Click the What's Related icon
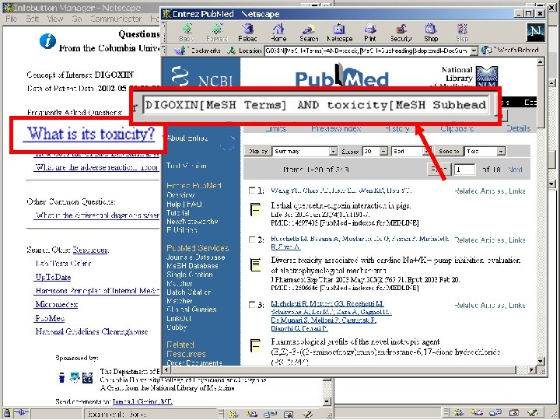Screen dimensions: 560x420 click(486, 51)
